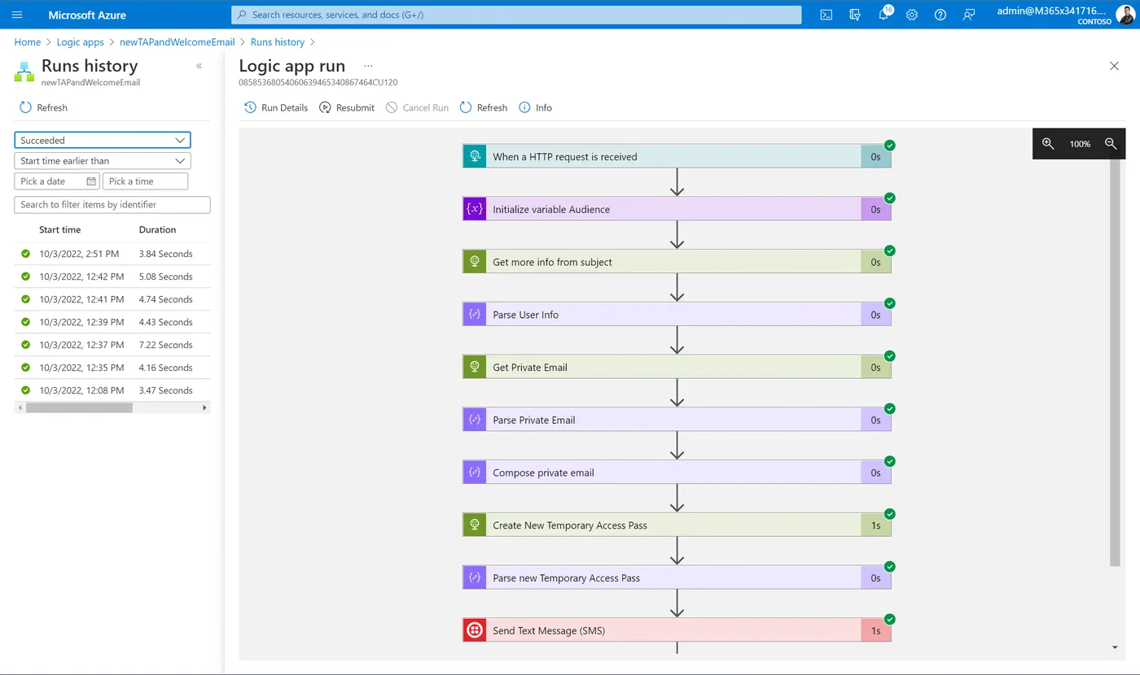Open the Succeeded status filter dropdown
The image size is (1140, 675).
103,140
